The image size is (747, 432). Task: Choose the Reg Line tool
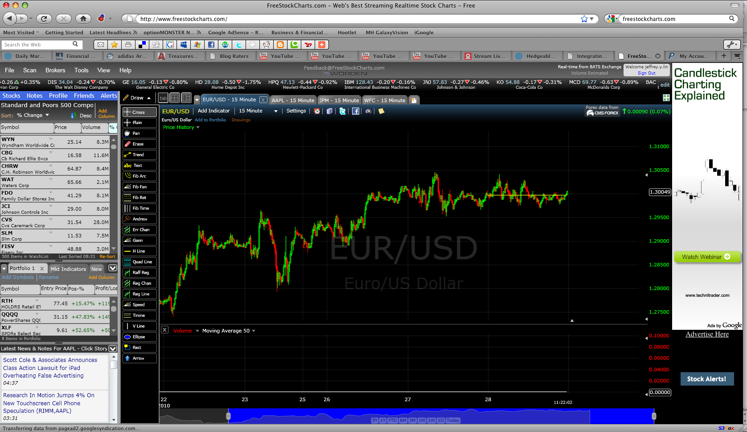click(140, 294)
